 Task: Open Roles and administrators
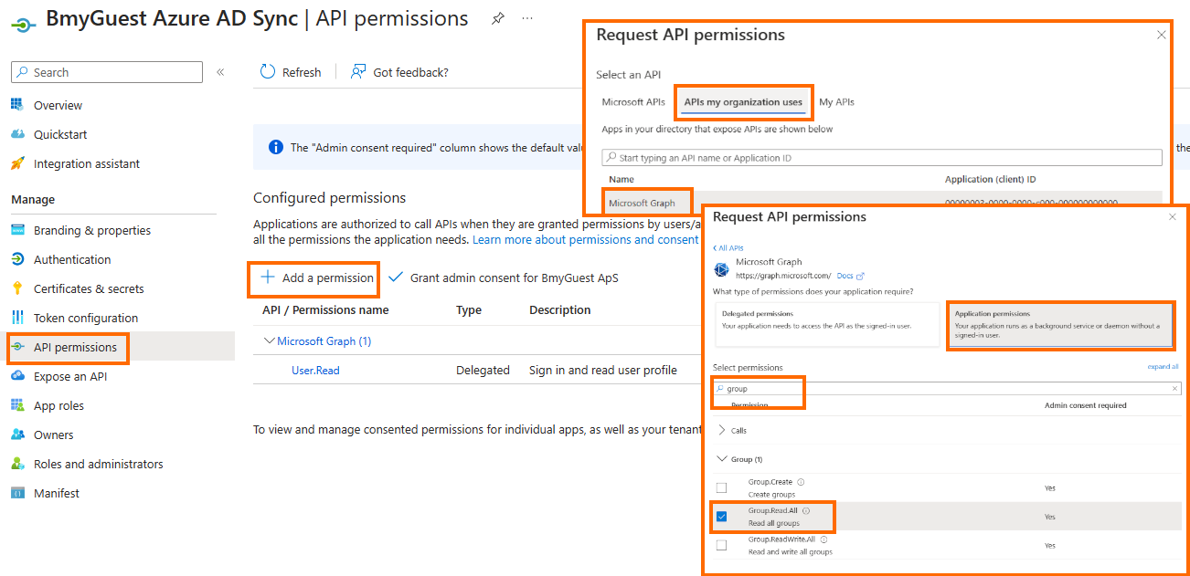point(99,464)
